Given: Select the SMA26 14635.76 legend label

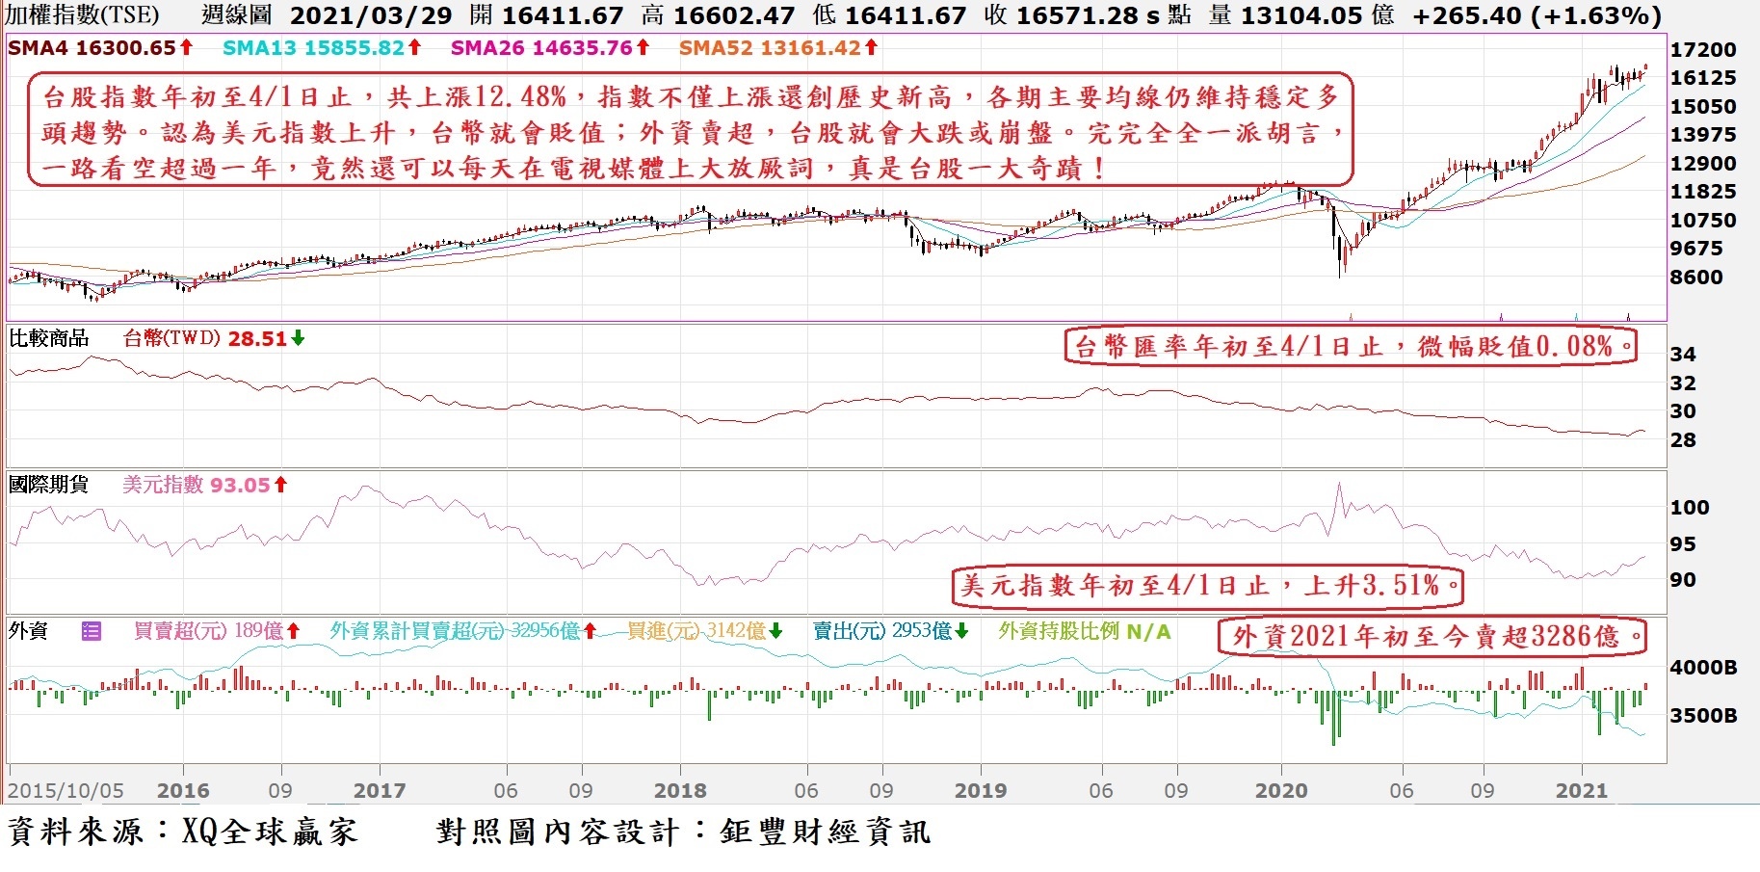Looking at the screenshot, I should (542, 47).
